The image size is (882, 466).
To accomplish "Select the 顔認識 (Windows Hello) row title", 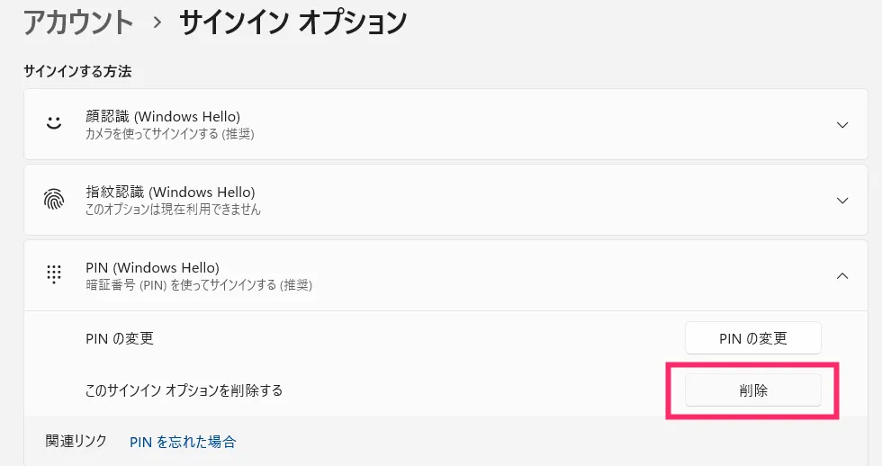I will pos(163,116).
